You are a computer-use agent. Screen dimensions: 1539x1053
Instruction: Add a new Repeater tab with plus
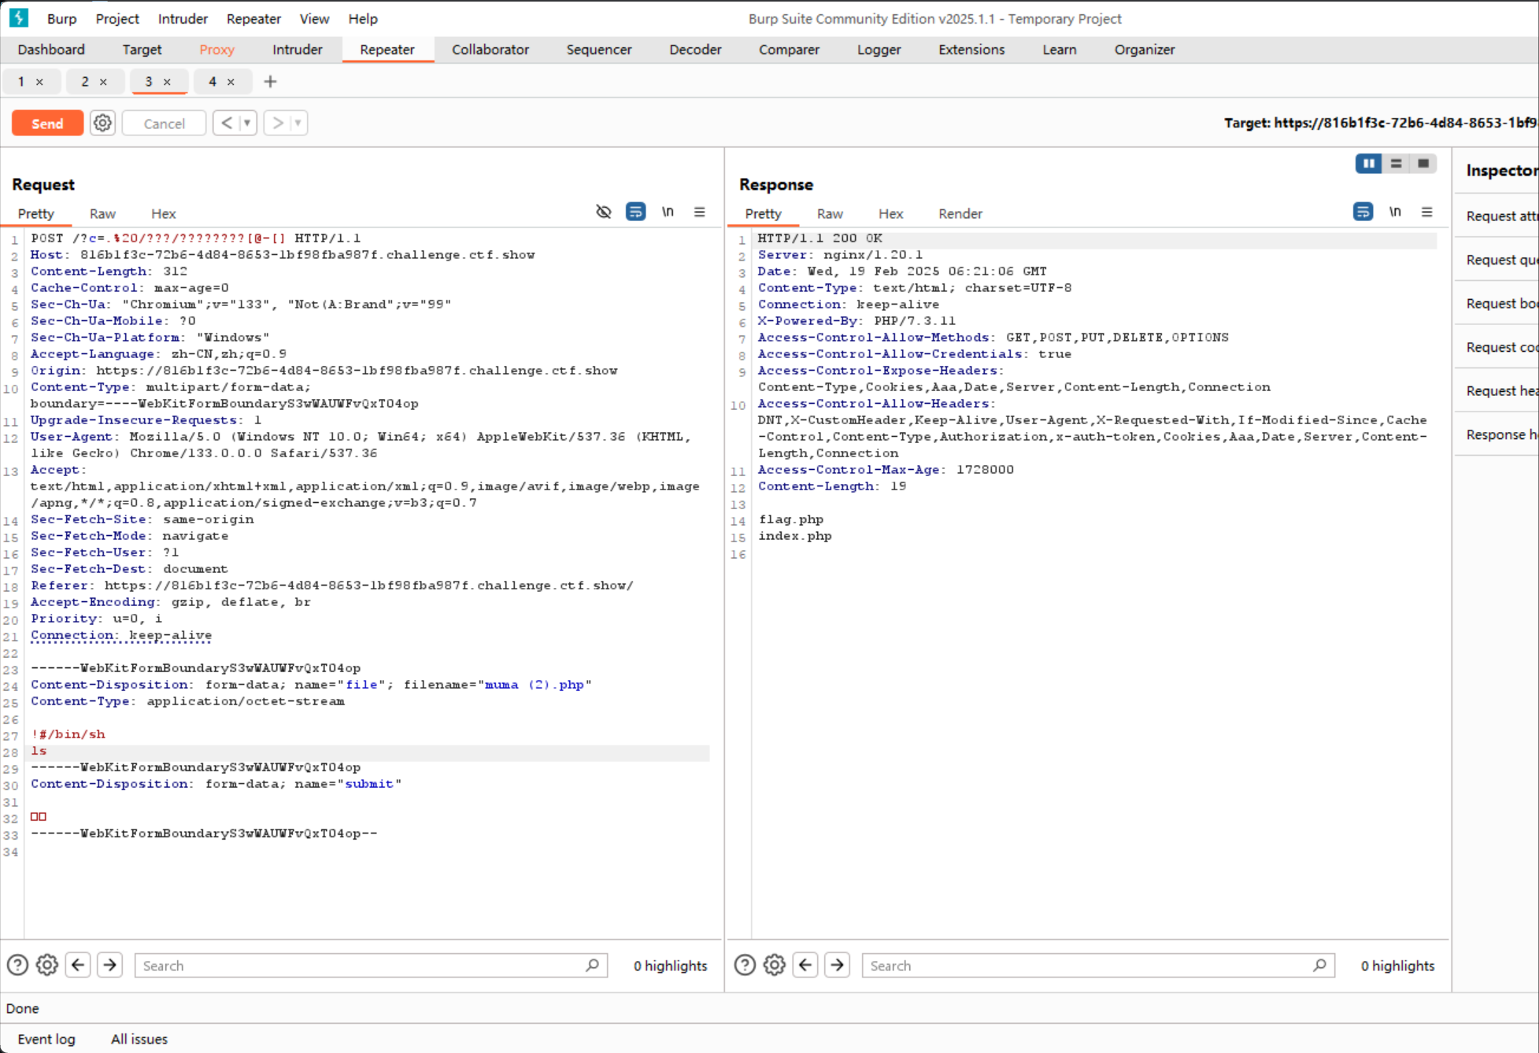pyautogui.click(x=270, y=81)
